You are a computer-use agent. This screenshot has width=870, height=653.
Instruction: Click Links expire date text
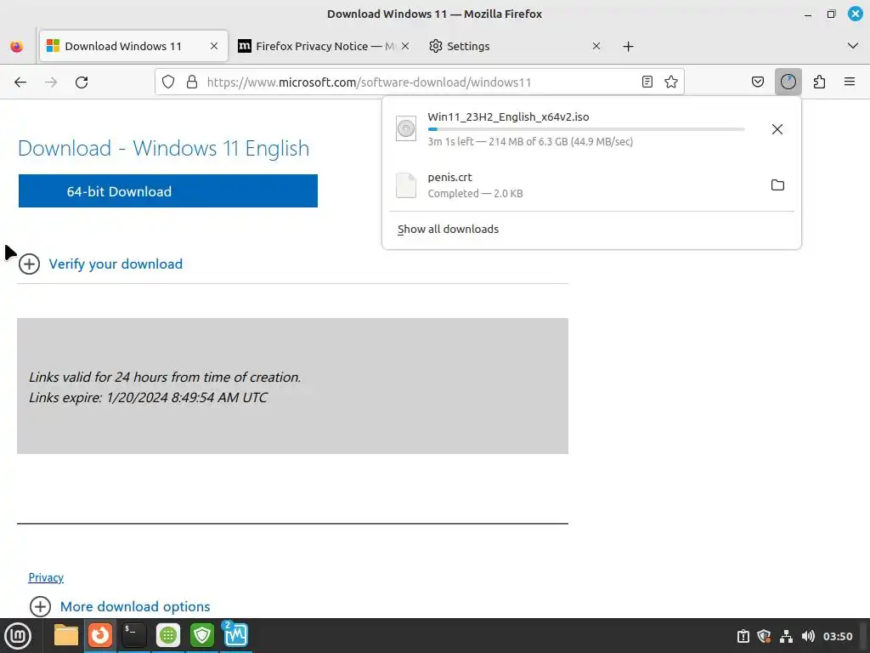tap(148, 398)
